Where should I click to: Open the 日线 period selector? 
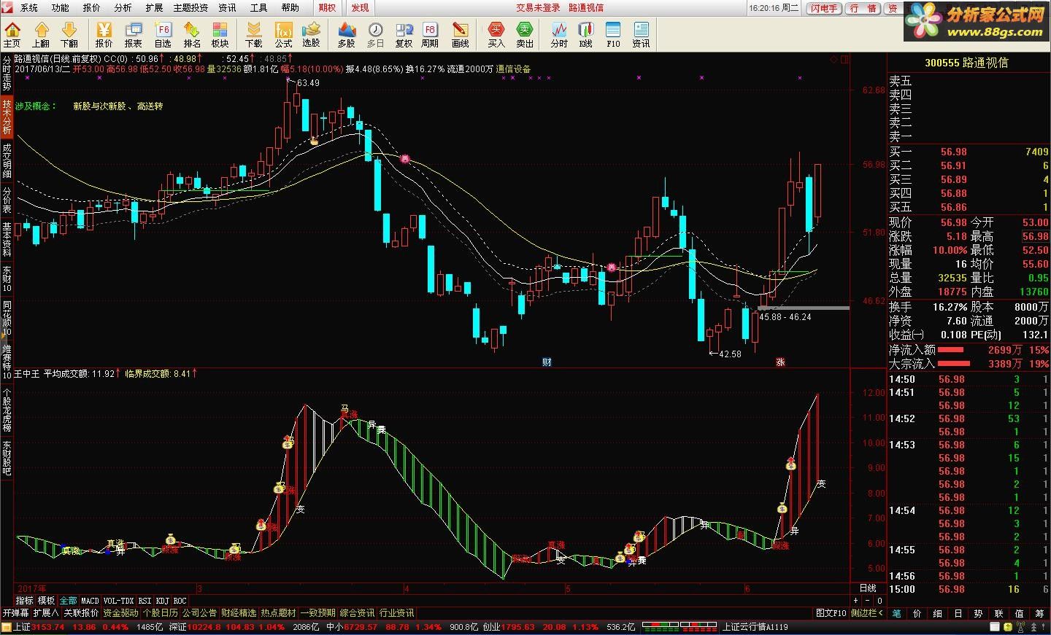[x=868, y=588]
